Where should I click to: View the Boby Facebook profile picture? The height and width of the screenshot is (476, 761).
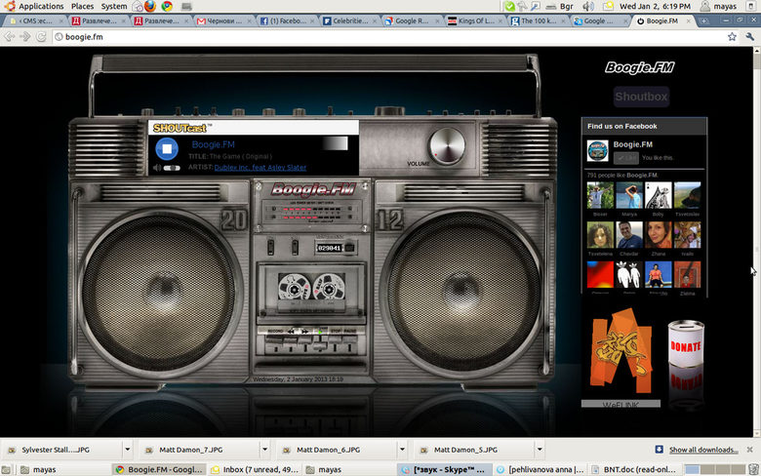(659, 195)
